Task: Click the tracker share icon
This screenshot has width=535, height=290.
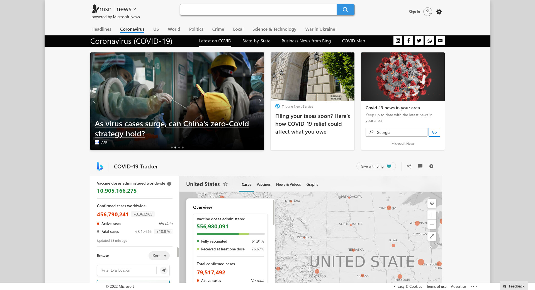Action: point(409,166)
